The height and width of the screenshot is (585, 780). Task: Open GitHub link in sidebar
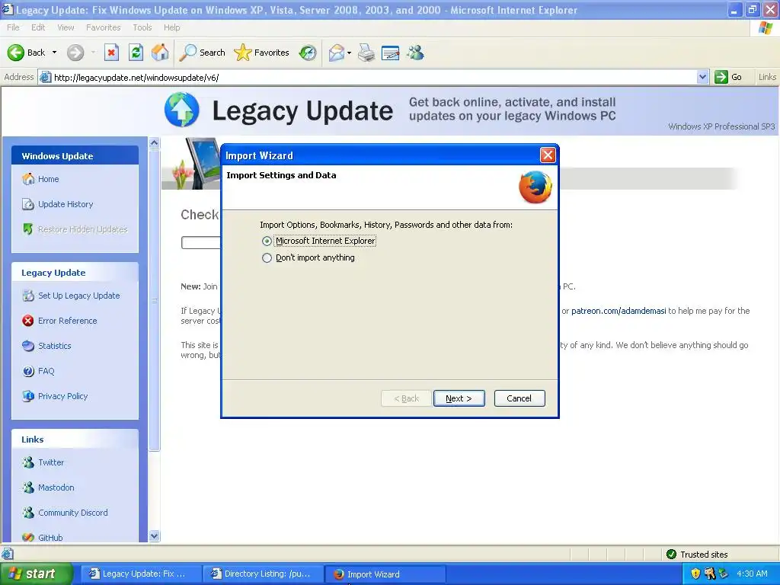[x=50, y=537]
